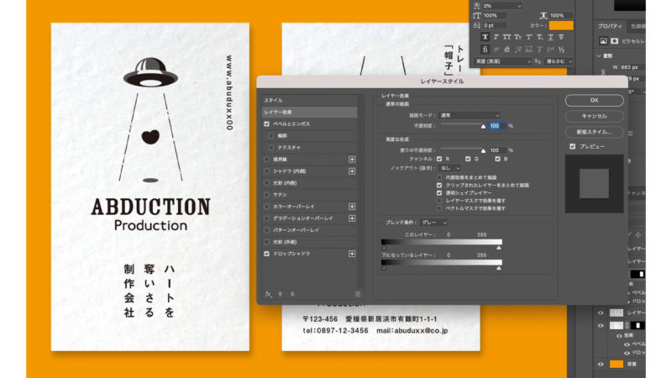Enable Small Caps text style
672x378 pixels.
517,37
